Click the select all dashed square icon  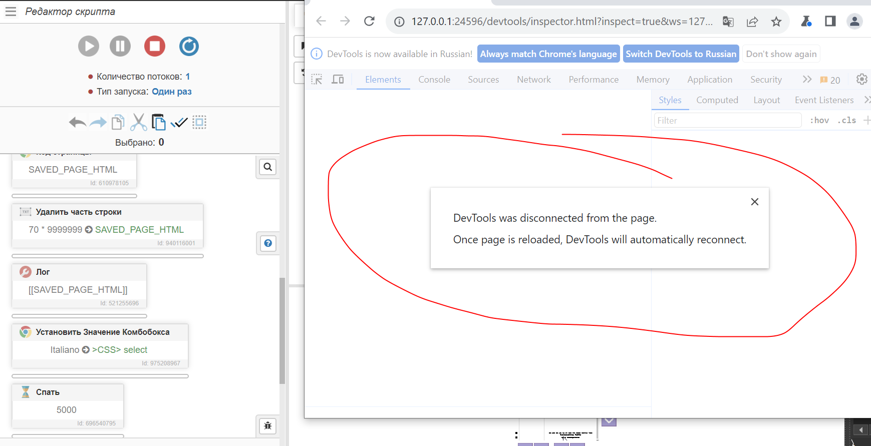(199, 122)
